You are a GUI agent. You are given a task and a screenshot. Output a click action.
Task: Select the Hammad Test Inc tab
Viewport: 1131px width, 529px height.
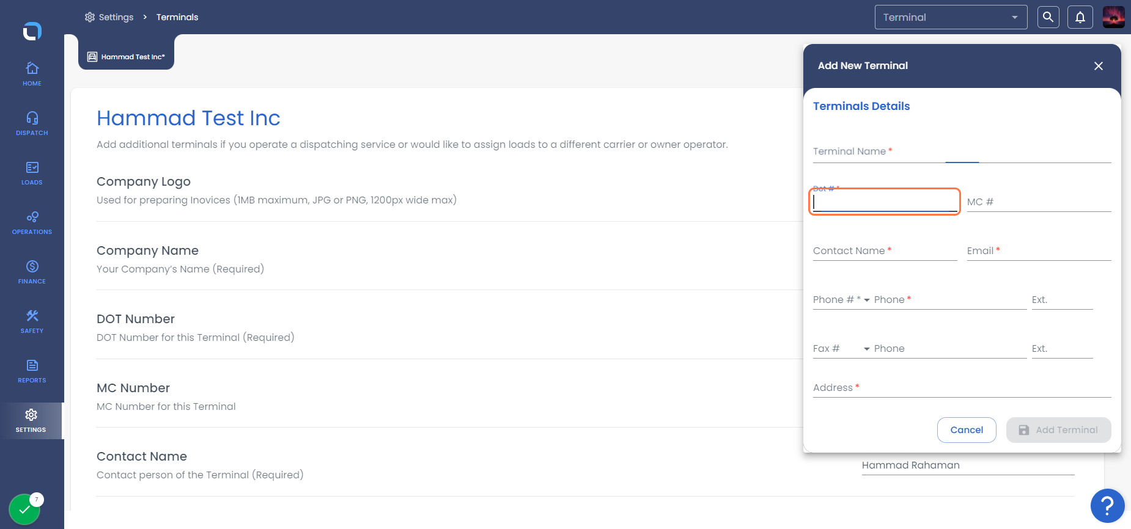coord(127,56)
